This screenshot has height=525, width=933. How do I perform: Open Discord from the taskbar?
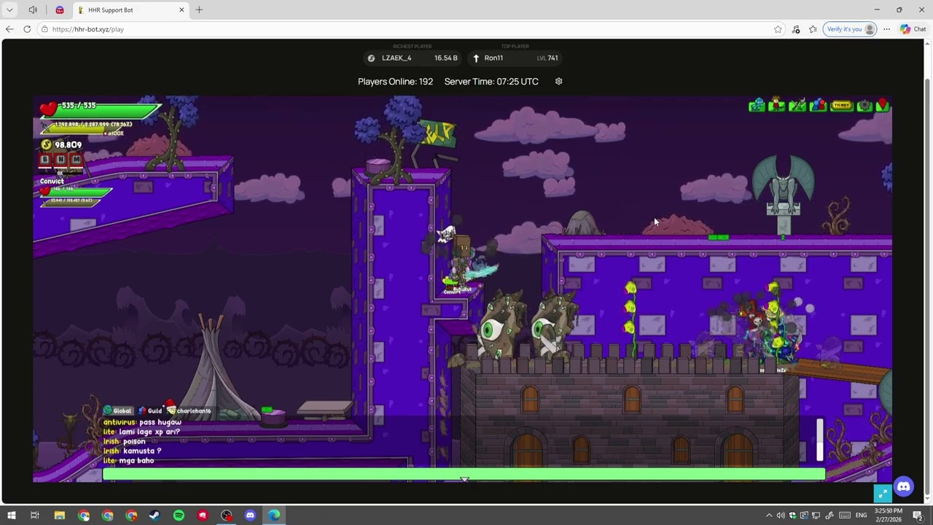coord(250,516)
